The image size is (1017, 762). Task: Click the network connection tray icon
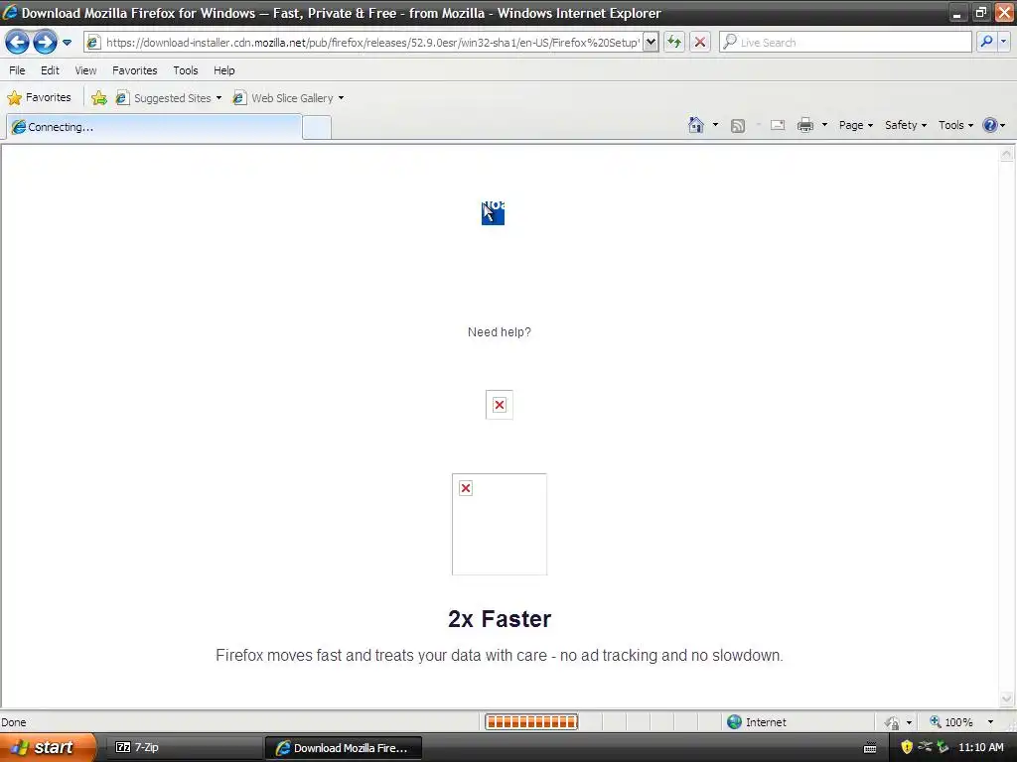[x=925, y=747]
